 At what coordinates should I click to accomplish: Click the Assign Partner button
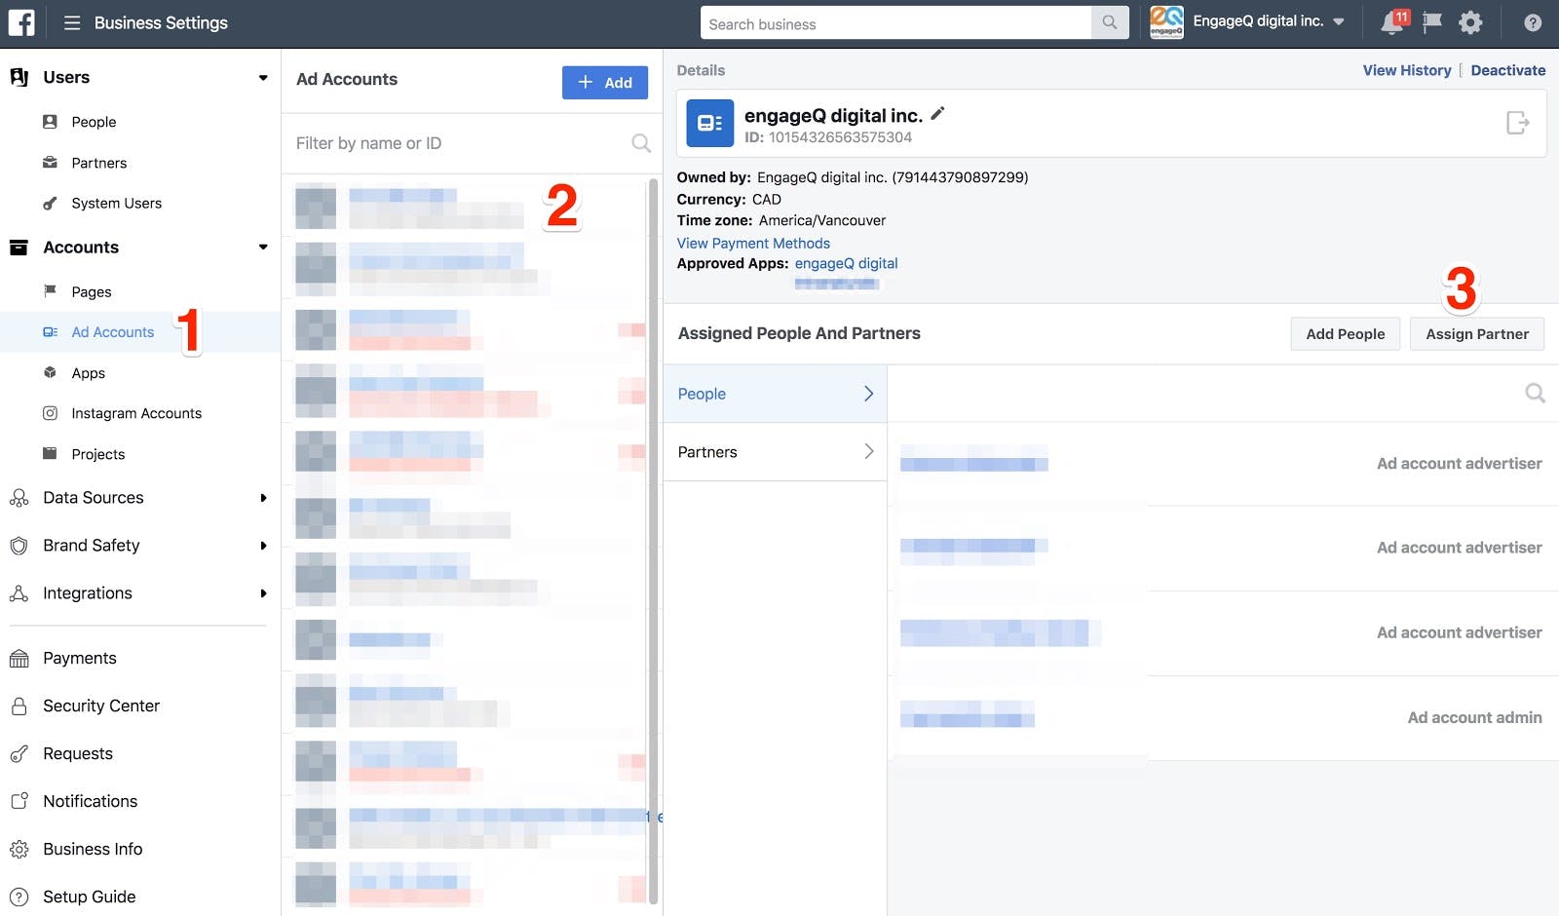pos(1477,334)
